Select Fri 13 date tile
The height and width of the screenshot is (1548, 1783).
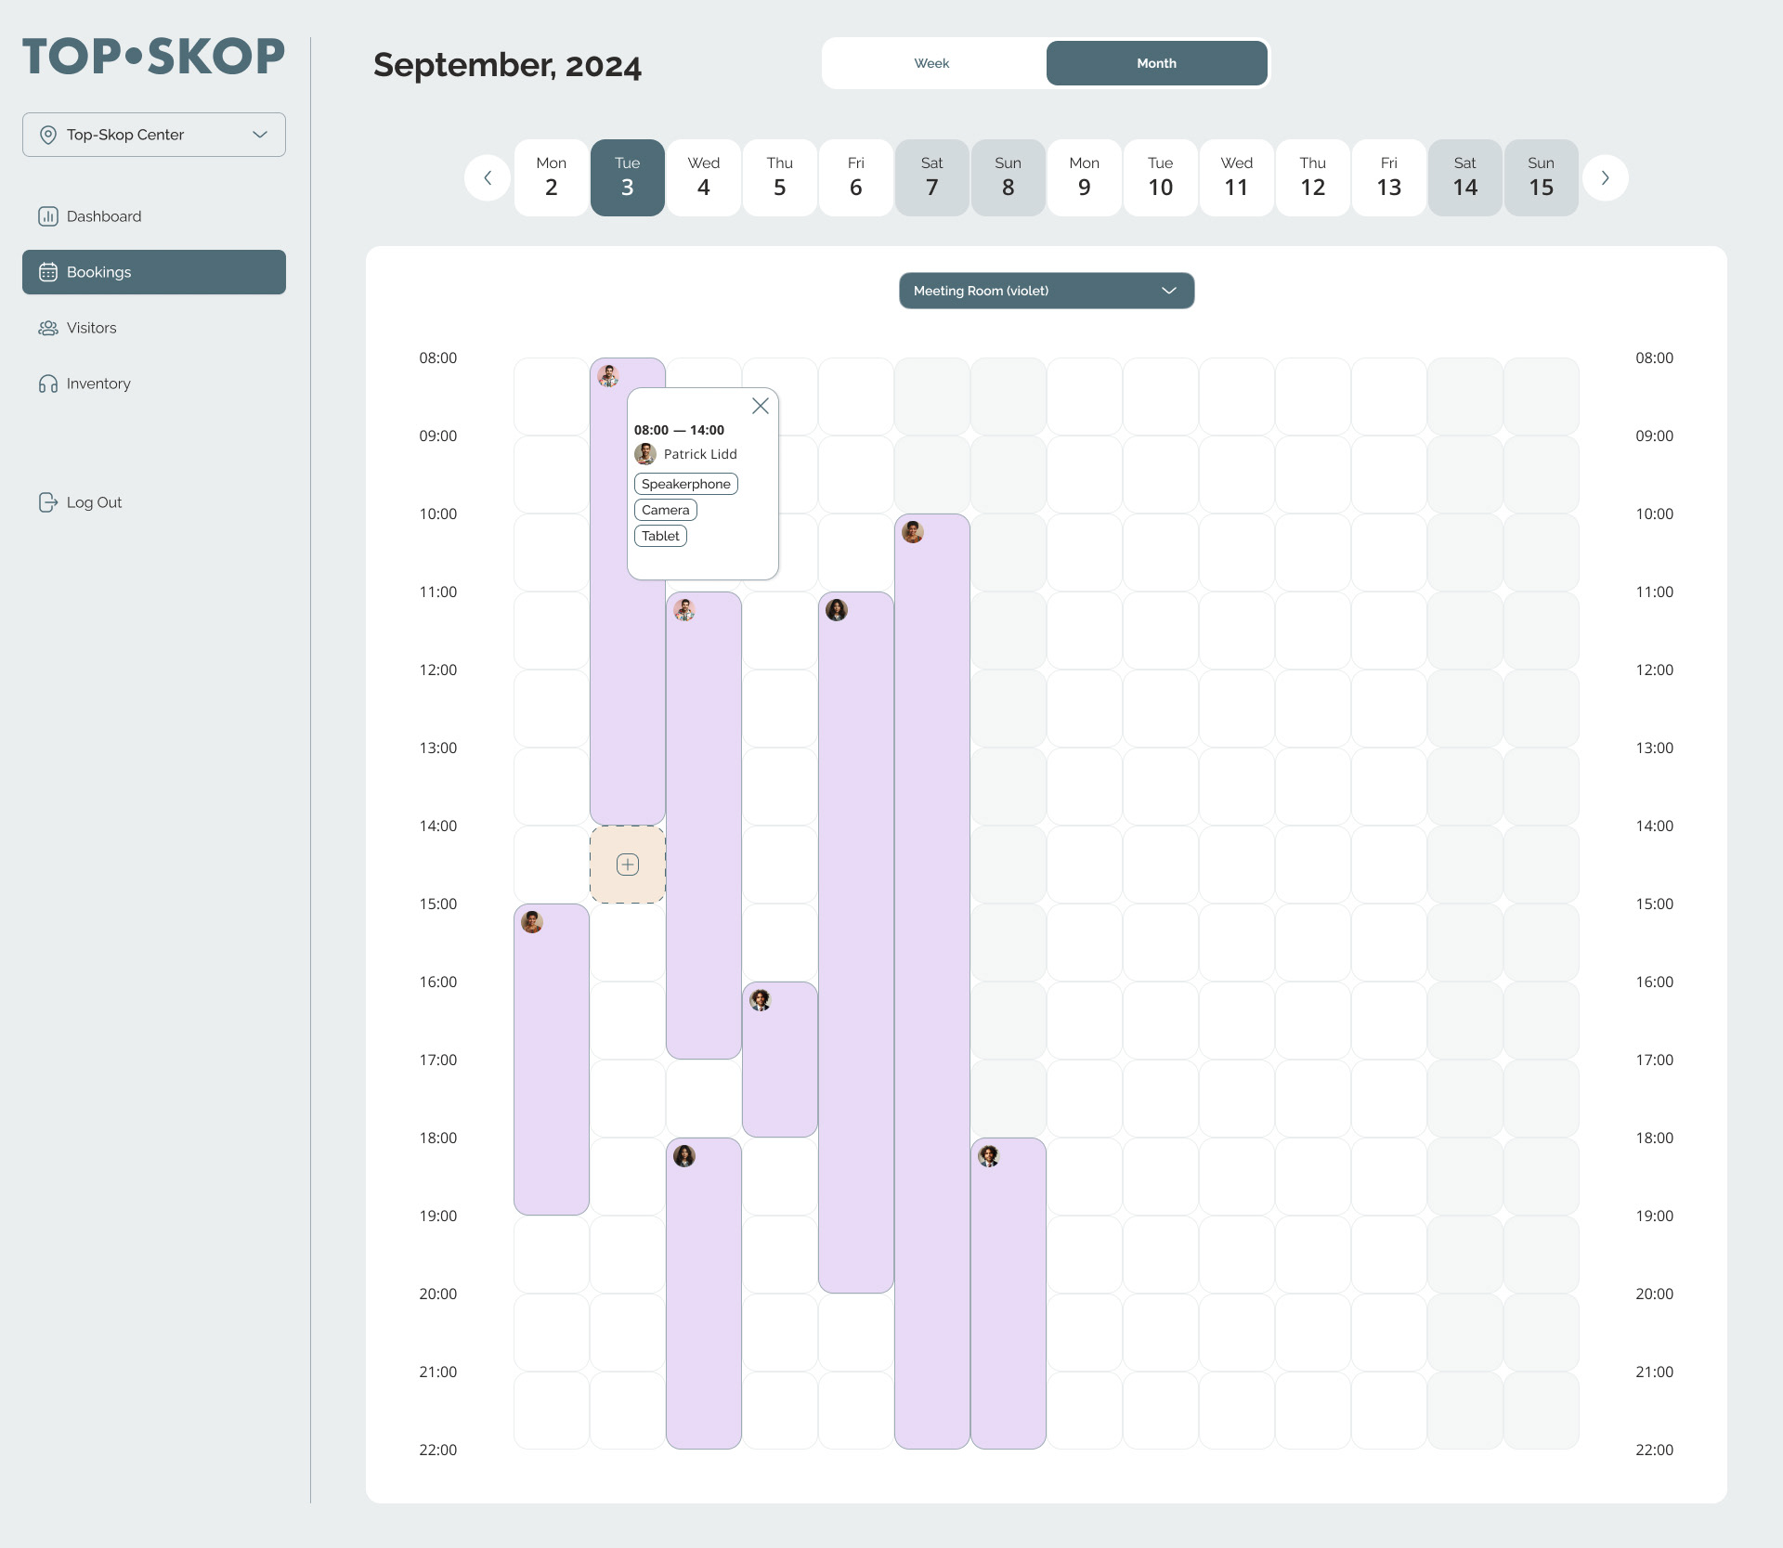click(x=1388, y=177)
